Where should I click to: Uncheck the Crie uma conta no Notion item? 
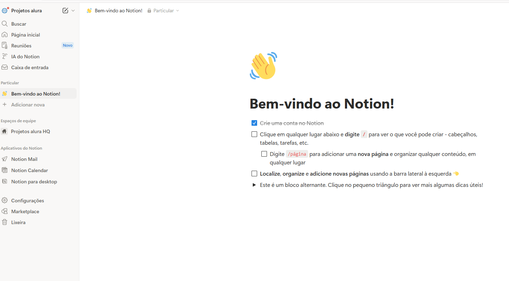[254, 123]
